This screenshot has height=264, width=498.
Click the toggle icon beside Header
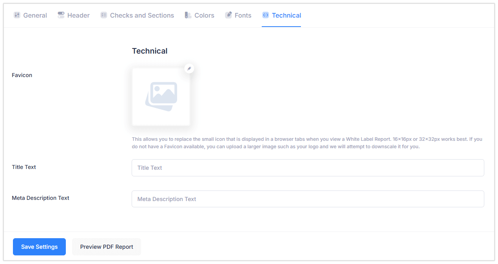(x=61, y=15)
